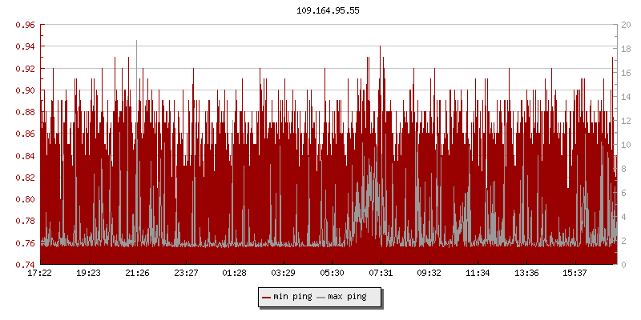Click the 07:31 time label

pos(381,273)
